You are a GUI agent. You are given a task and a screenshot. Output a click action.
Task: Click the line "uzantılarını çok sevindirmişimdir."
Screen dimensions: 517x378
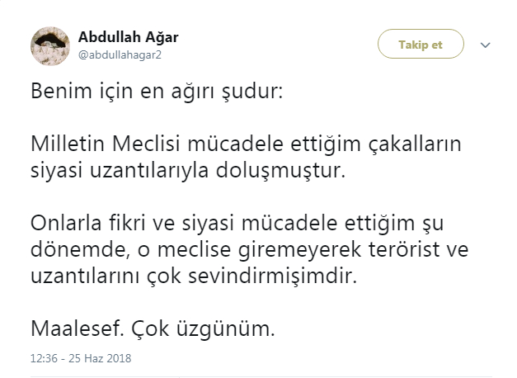click(194, 276)
